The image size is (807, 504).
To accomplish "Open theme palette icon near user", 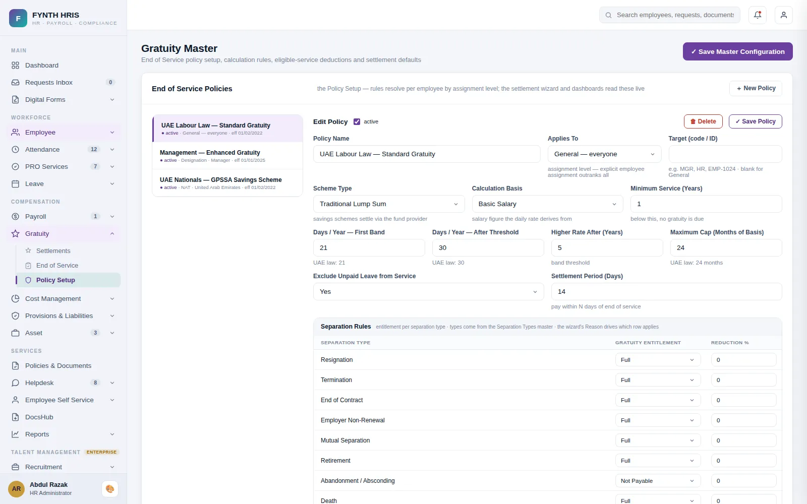I will click(110, 489).
